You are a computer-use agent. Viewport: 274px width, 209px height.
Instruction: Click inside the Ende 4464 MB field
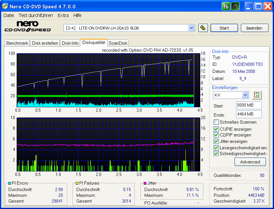(x=249, y=115)
